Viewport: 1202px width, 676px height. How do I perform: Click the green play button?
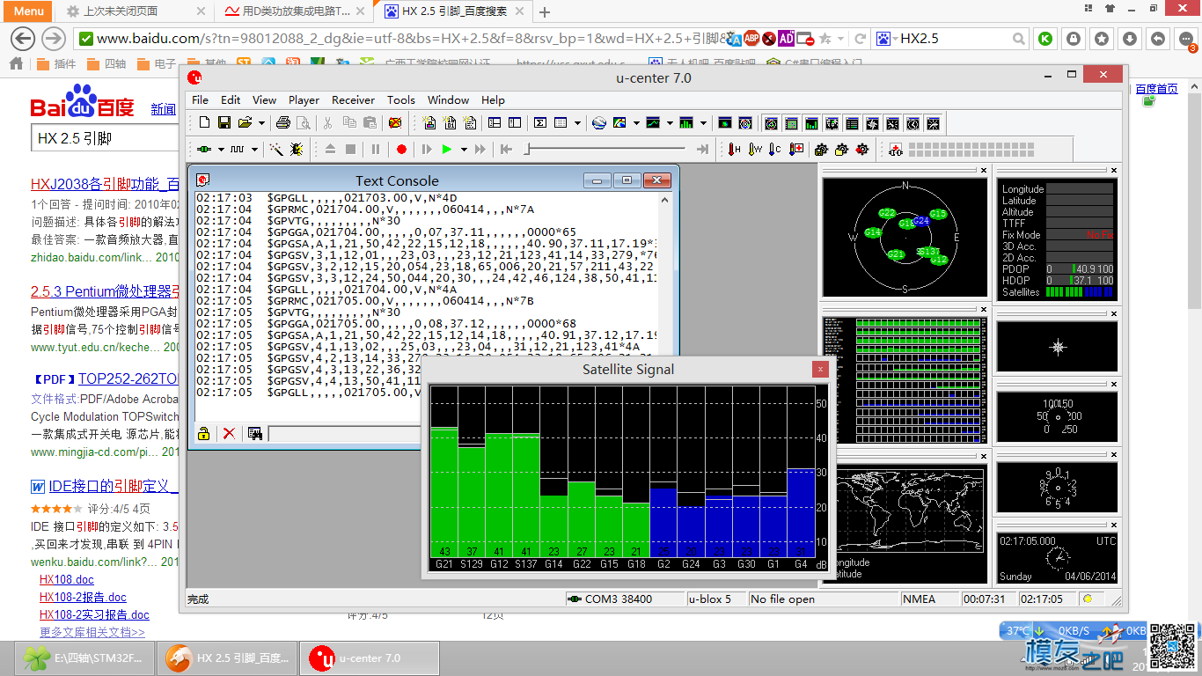pyautogui.click(x=447, y=150)
